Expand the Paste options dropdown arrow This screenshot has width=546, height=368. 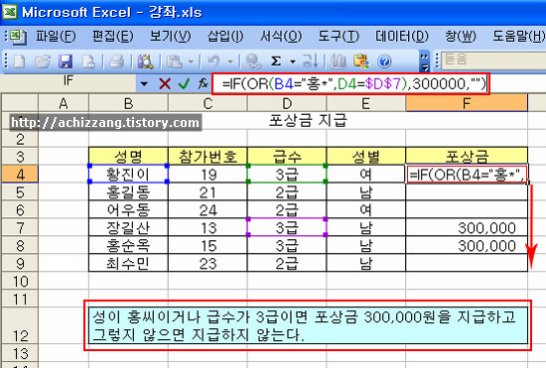[191, 61]
